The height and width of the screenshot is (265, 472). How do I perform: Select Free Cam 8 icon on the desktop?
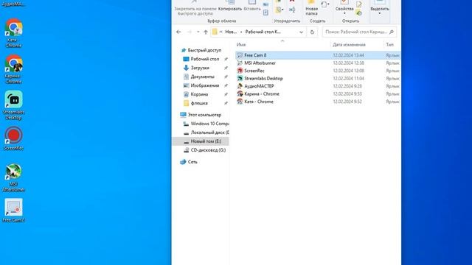point(13,211)
